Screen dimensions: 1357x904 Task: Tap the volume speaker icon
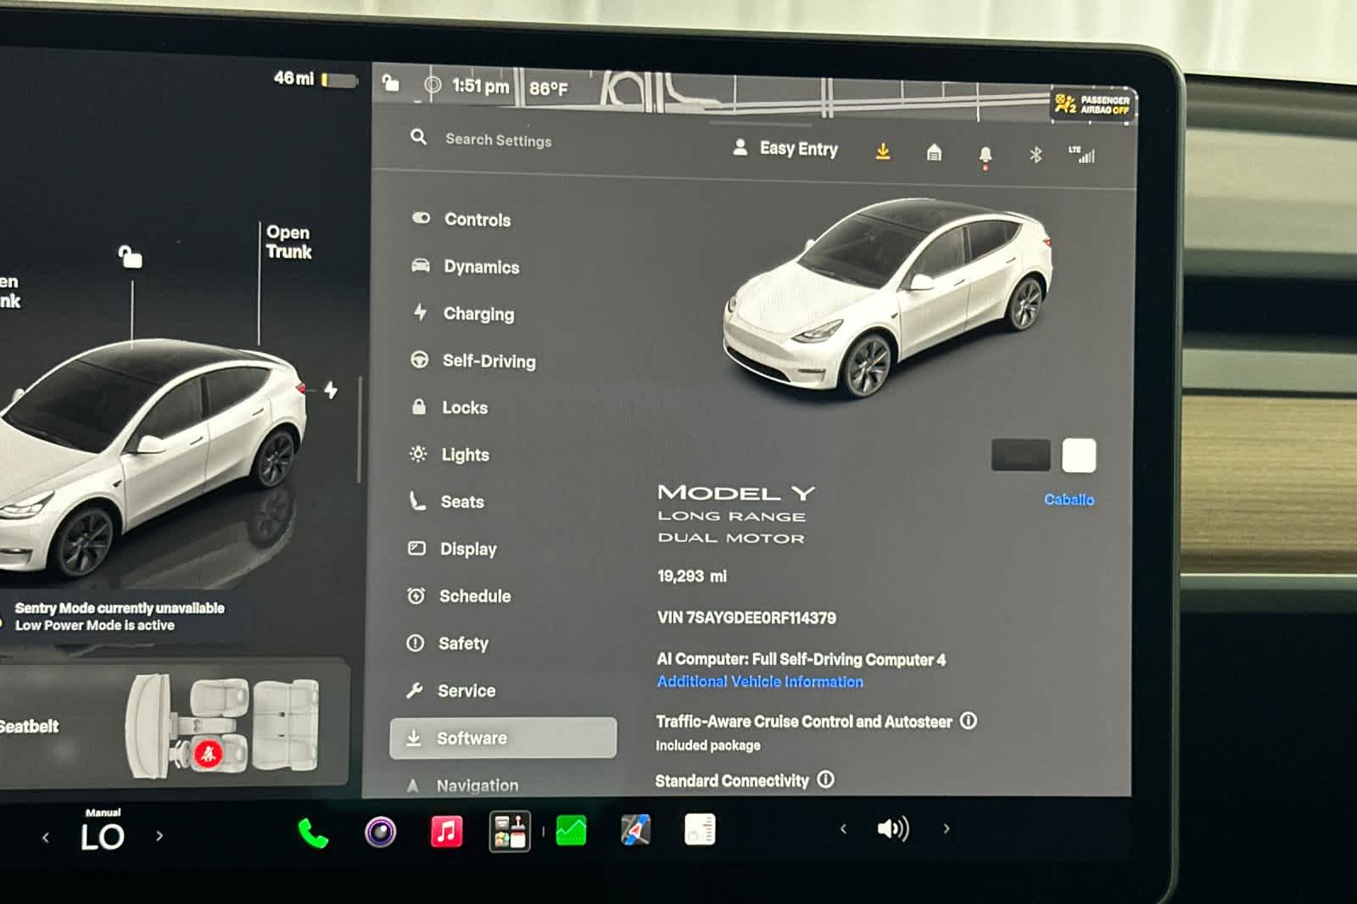pos(893,829)
